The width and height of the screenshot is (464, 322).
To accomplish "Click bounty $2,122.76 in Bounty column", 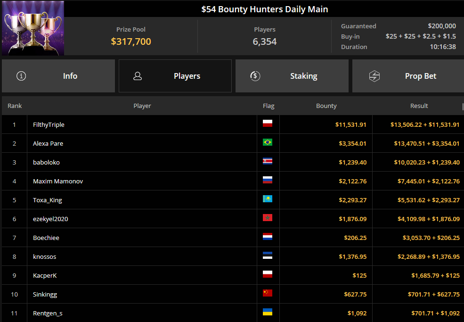I will click(x=352, y=182).
